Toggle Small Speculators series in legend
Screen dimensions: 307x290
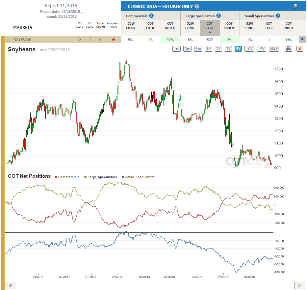[138, 177]
